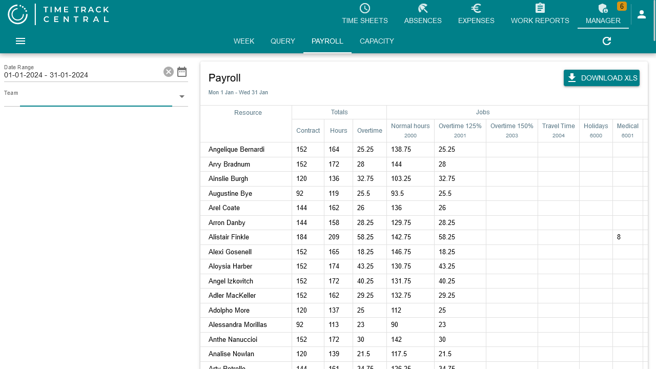The width and height of the screenshot is (656, 369).
Task: Click the Manager notification badge
Action: (x=622, y=6)
